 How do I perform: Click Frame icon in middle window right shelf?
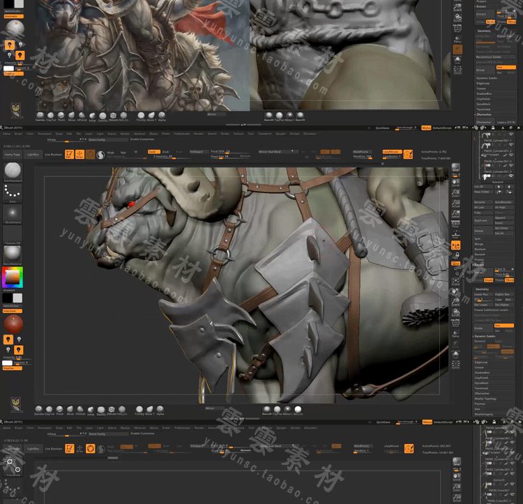pyautogui.click(x=455, y=282)
